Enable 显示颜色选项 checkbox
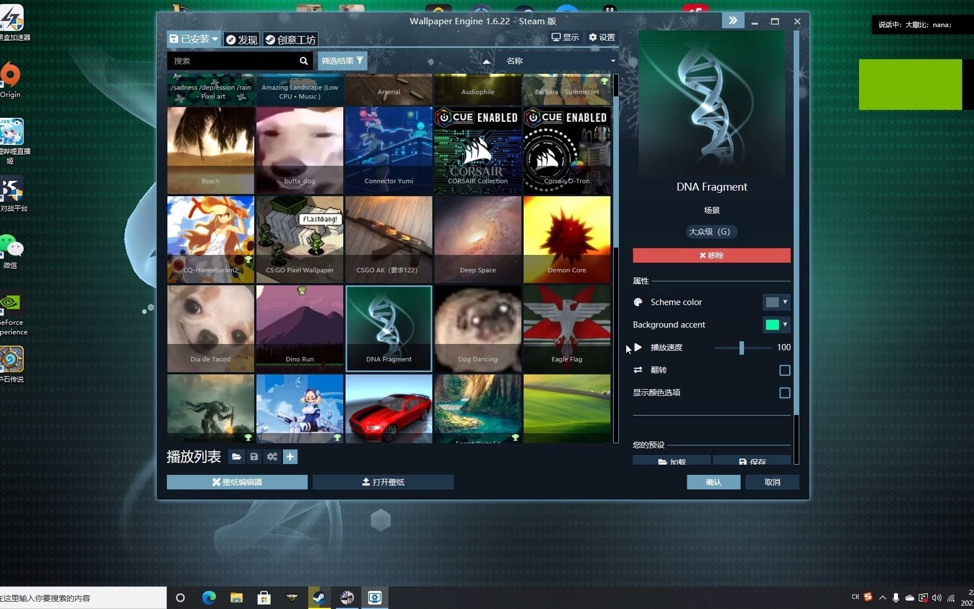The height and width of the screenshot is (609, 974). tap(785, 393)
